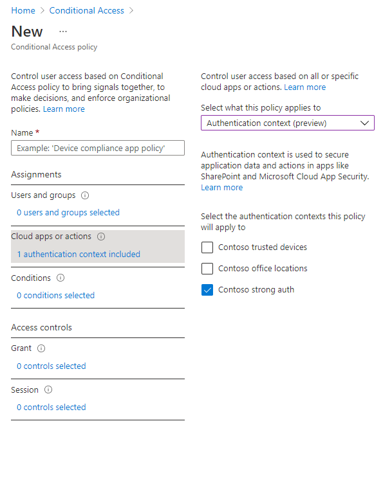The height and width of the screenshot is (484, 383).
Task: Open the Authentication context (preview) dropdown
Action: (288, 123)
